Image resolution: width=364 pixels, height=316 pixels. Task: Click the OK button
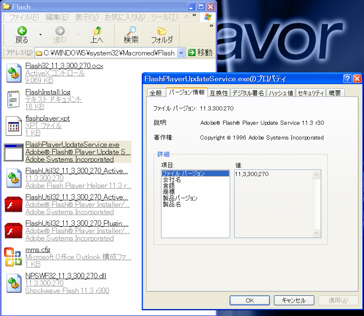(x=250, y=300)
